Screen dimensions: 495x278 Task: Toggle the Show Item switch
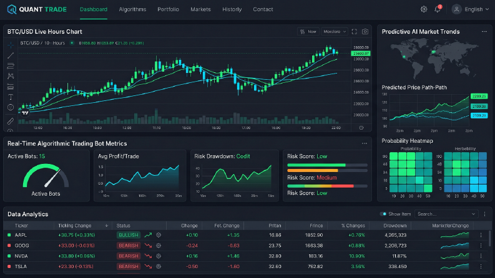[x=383, y=214]
